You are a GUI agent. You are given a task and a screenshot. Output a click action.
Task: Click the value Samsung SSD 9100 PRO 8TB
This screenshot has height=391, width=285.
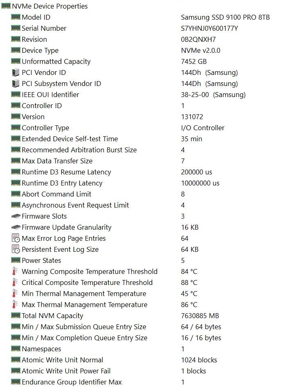[225, 17]
